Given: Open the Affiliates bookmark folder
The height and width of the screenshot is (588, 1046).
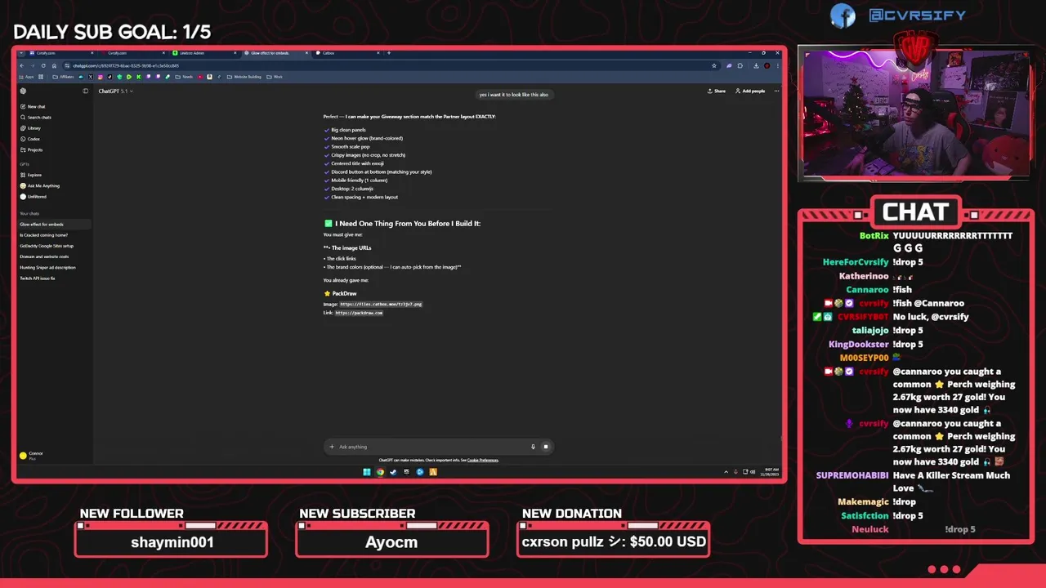Looking at the screenshot, I should (x=64, y=77).
